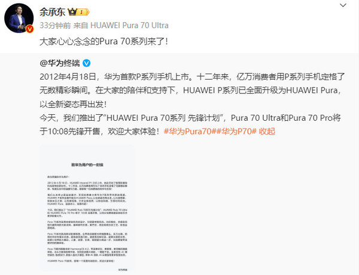Click the line 以全新姿态再出发
The width and height of the screenshot is (359, 275).
[x=73, y=105]
